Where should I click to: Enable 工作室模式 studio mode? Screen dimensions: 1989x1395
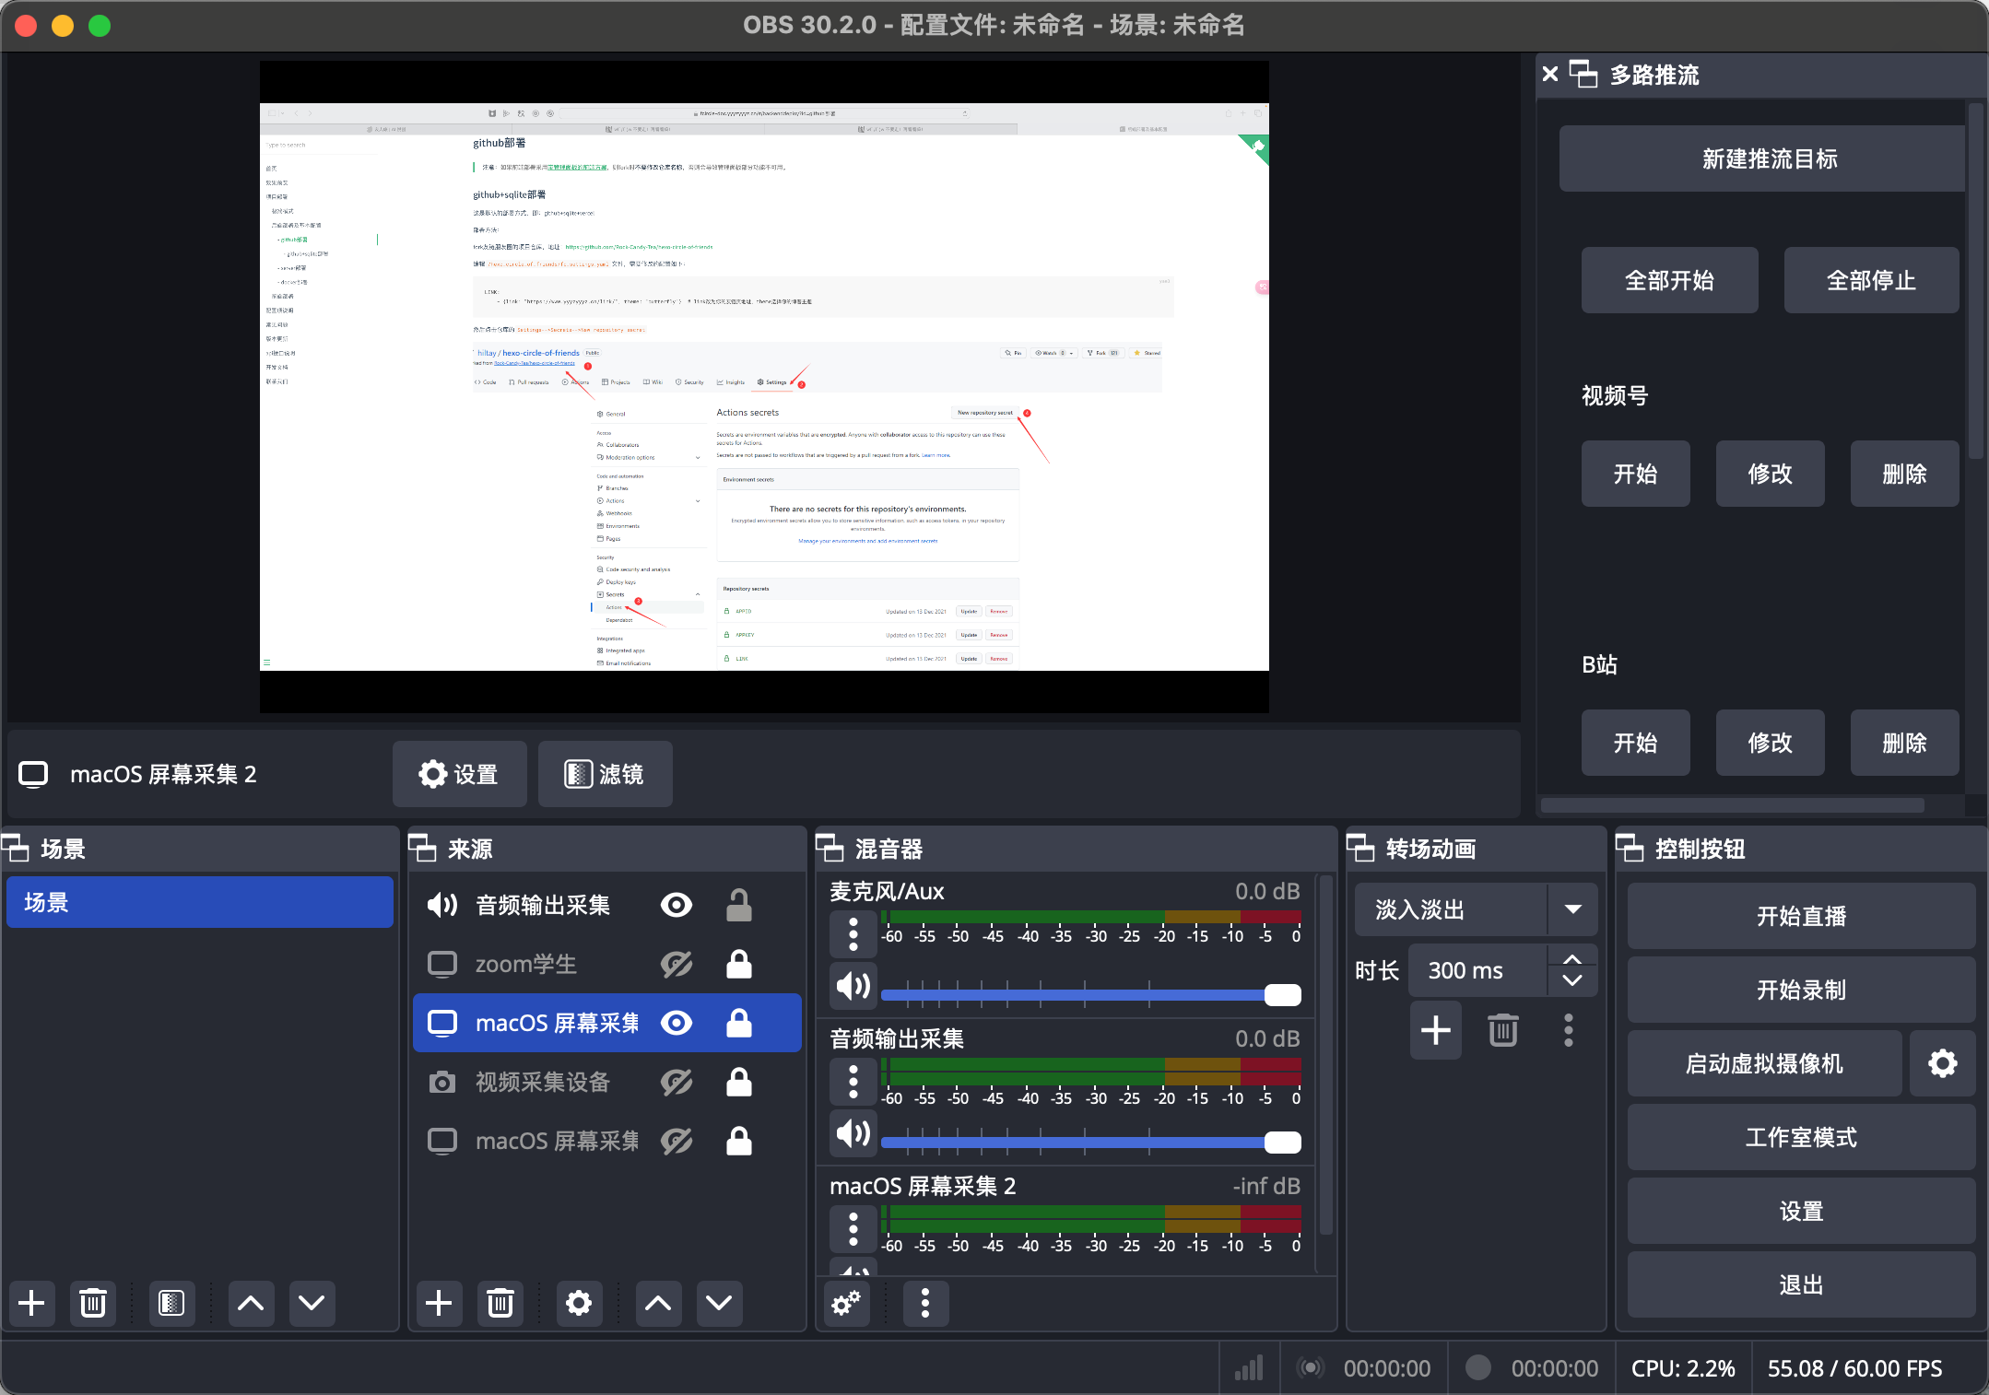coord(1801,1137)
